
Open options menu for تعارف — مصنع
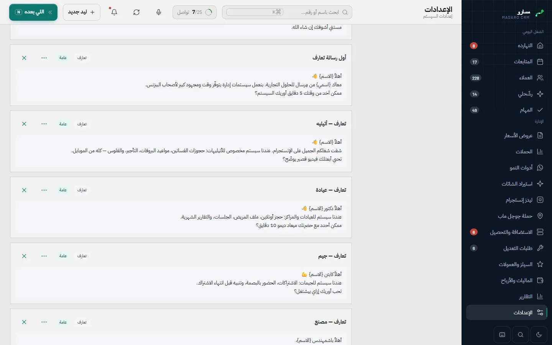tap(44, 322)
